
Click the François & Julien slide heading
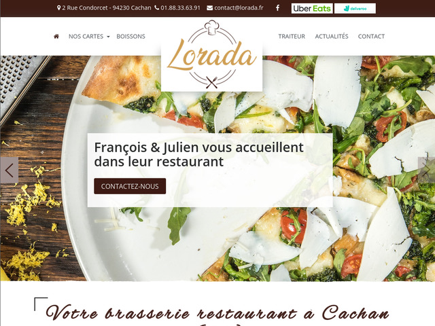click(199, 154)
